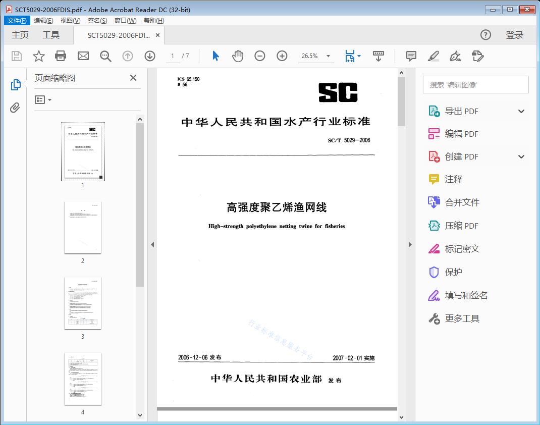
Task: Go to the next page with the down arrow
Action: click(150, 56)
